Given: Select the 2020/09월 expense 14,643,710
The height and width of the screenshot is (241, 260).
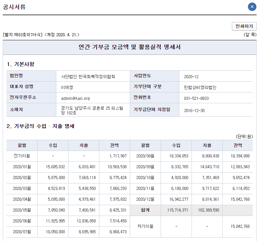Looking at the screenshot, I should pyautogui.click(x=209, y=167).
